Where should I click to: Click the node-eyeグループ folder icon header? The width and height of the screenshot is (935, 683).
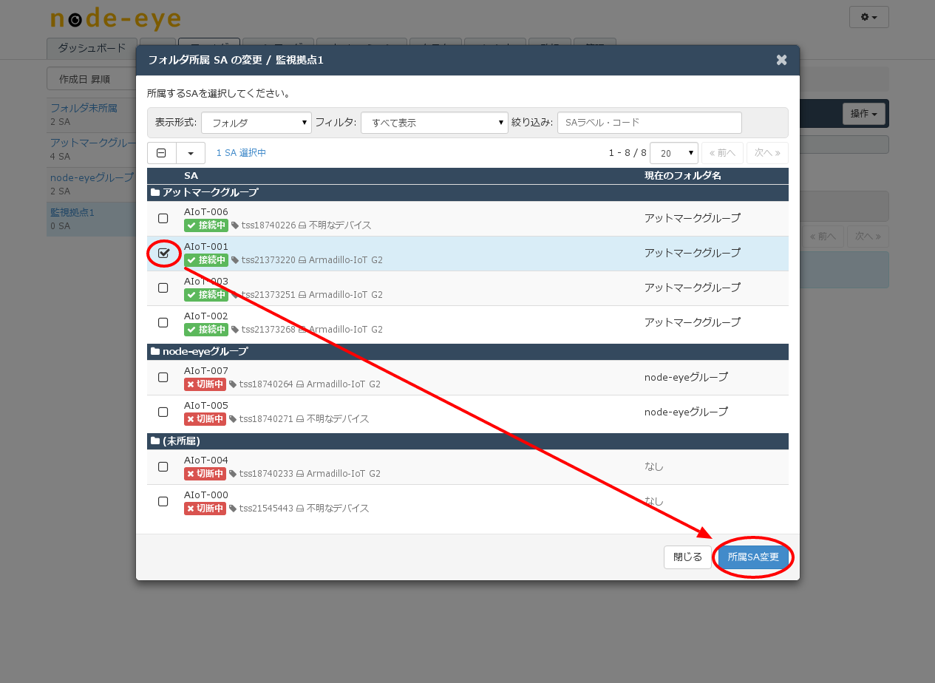click(x=155, y=351)
